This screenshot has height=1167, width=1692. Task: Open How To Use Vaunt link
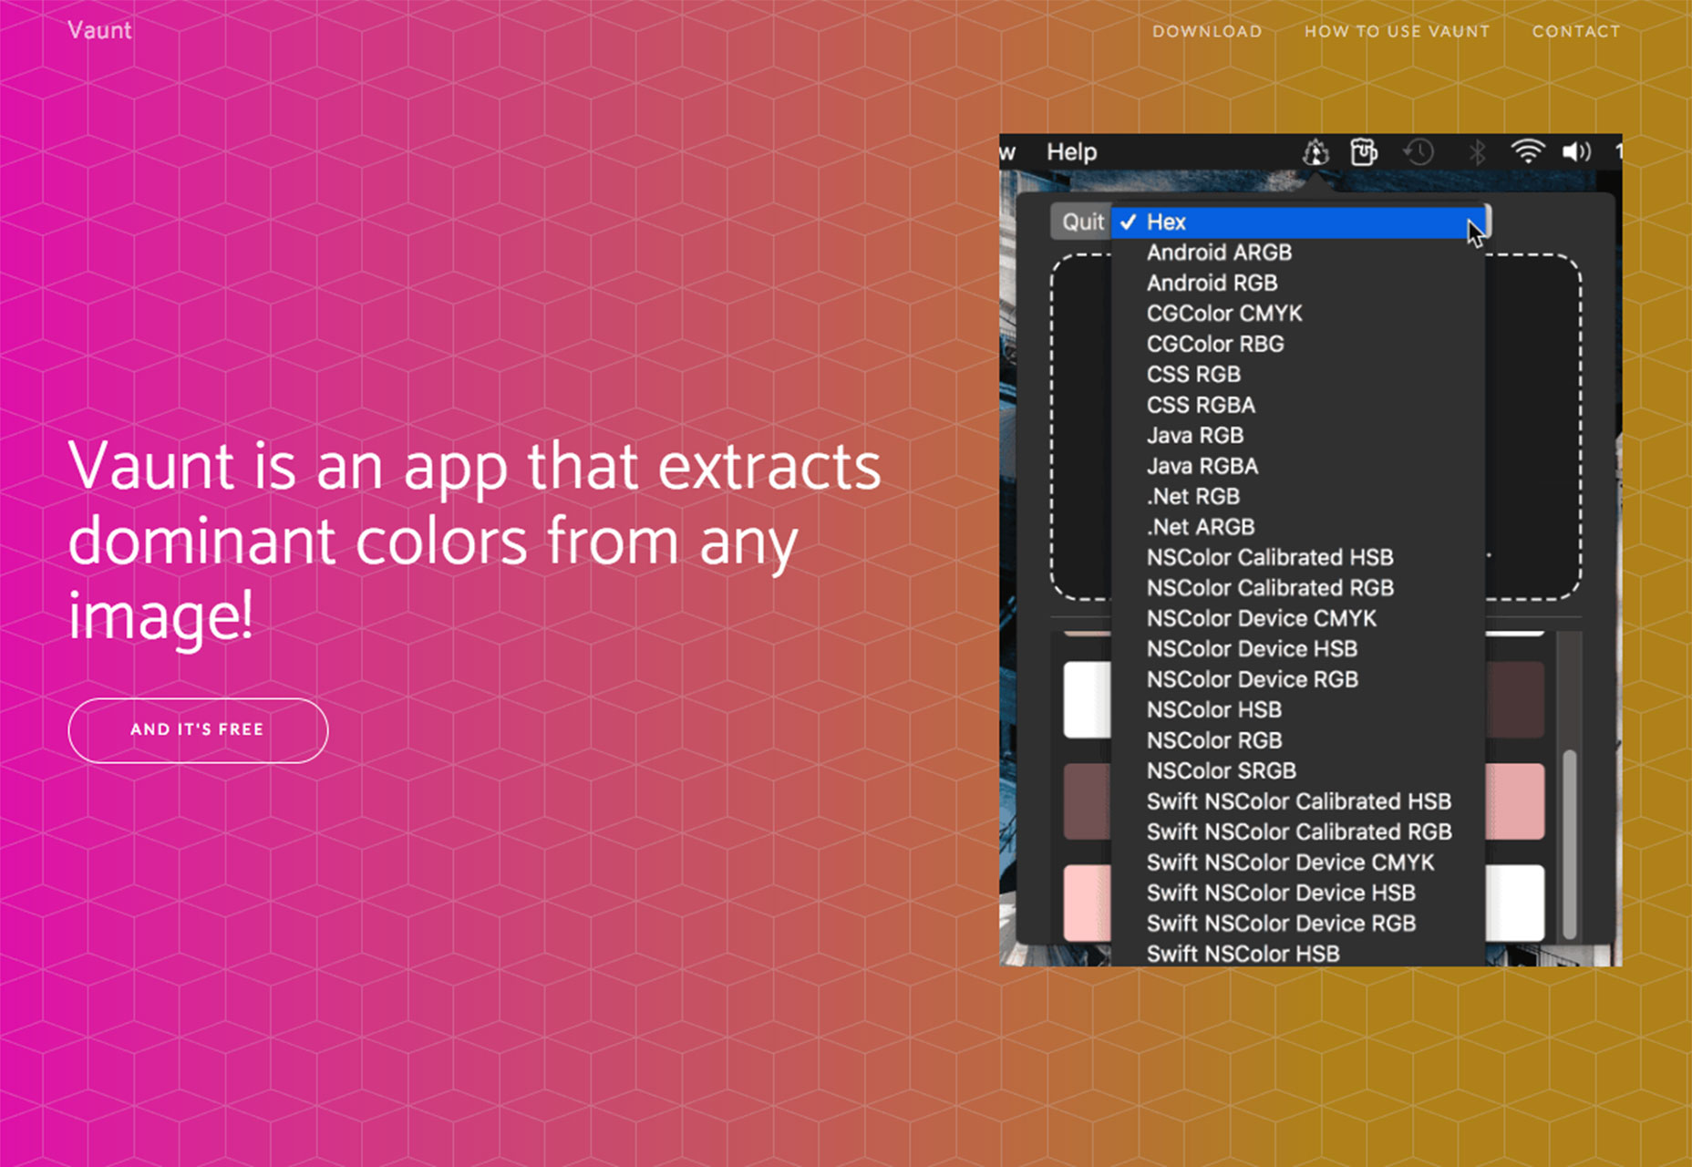[x=1397, y=31]
